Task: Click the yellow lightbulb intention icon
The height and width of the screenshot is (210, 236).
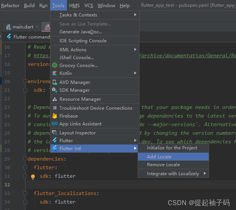Action: pos(33,177)
